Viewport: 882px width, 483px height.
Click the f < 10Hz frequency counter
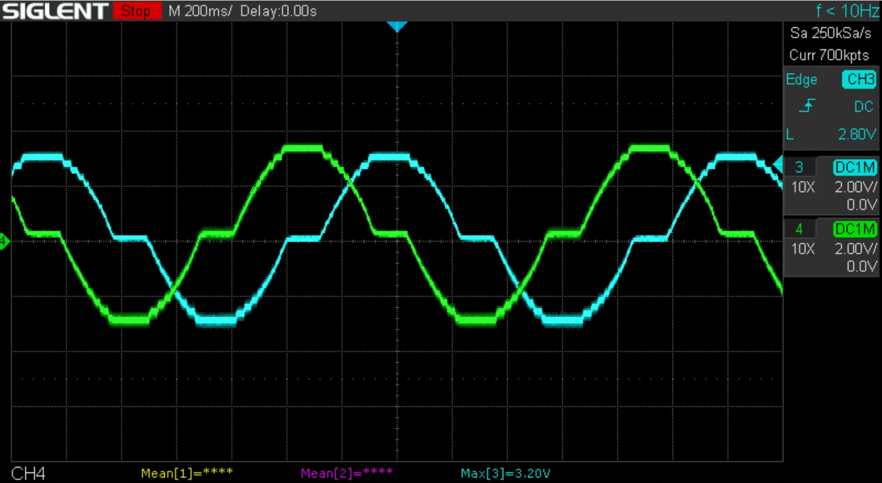click(847, 11)
